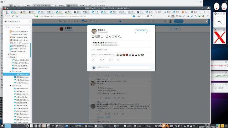228x128 pixels.
Task: Open the Shoko Egawa bookmark
Action: click(x=21, y=108)
